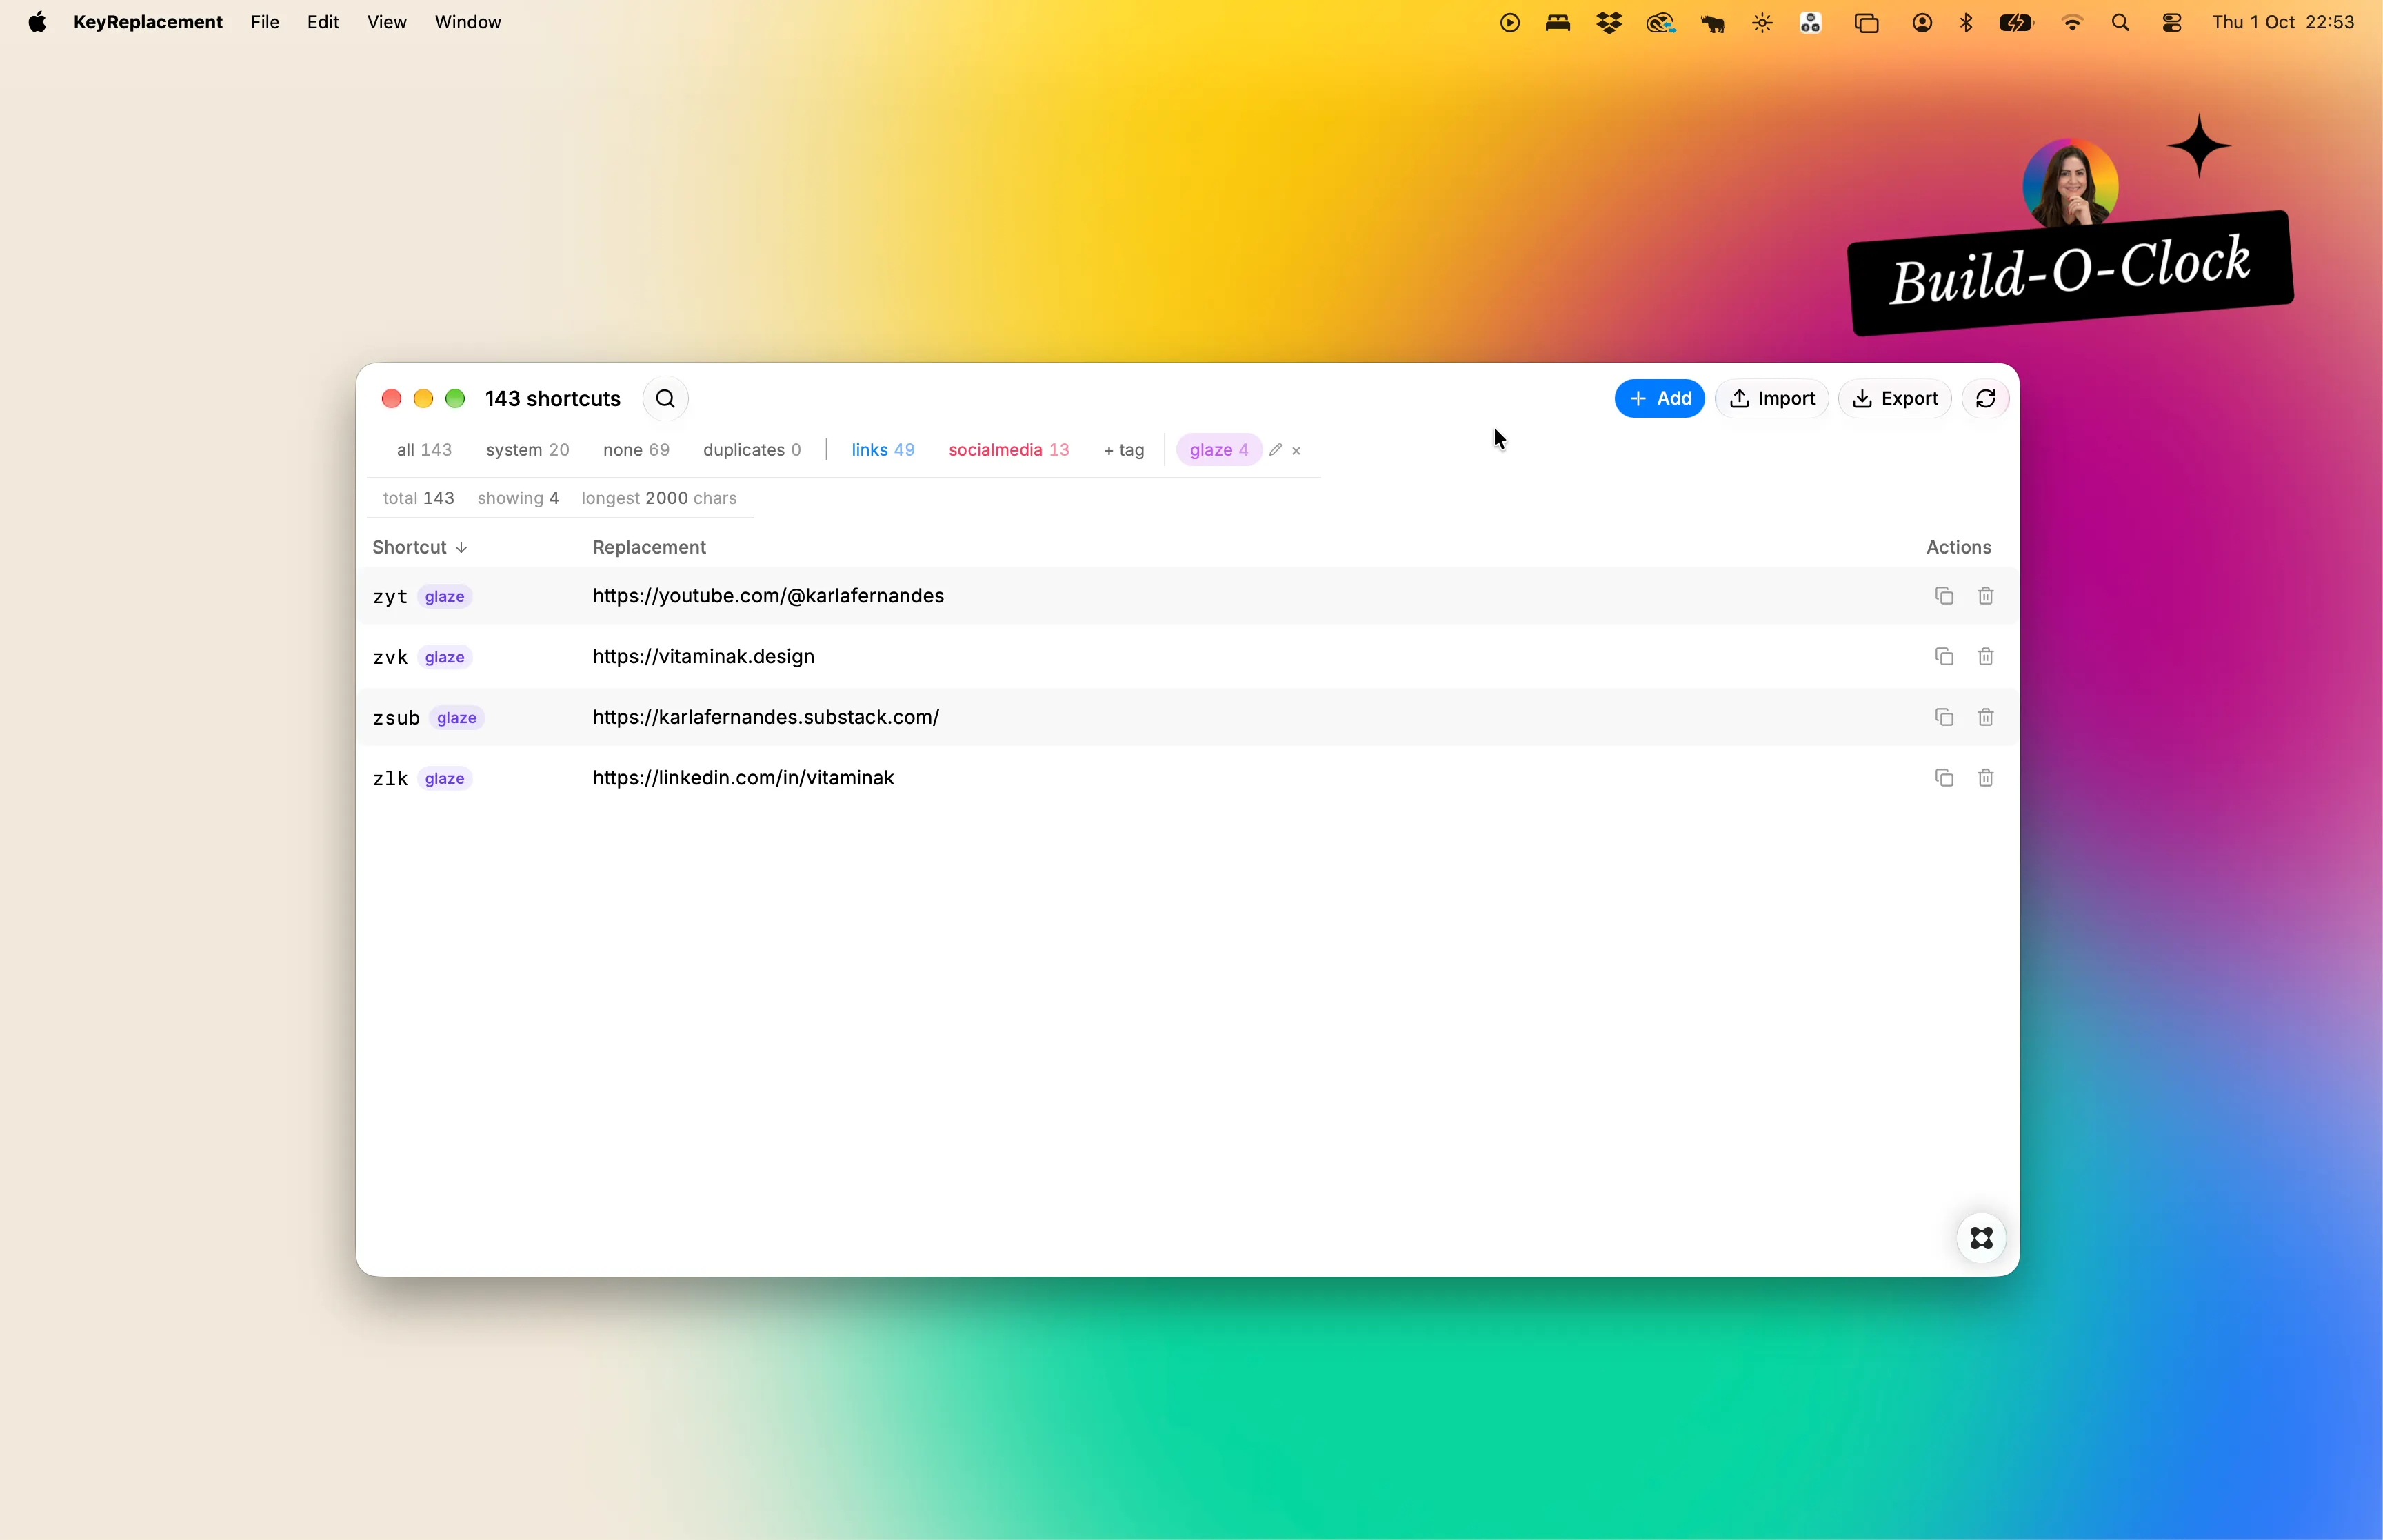Click the Bluetooth menu bar icon
The width and height of the screenshot is (2383, 1540).
click(1966, 22)
